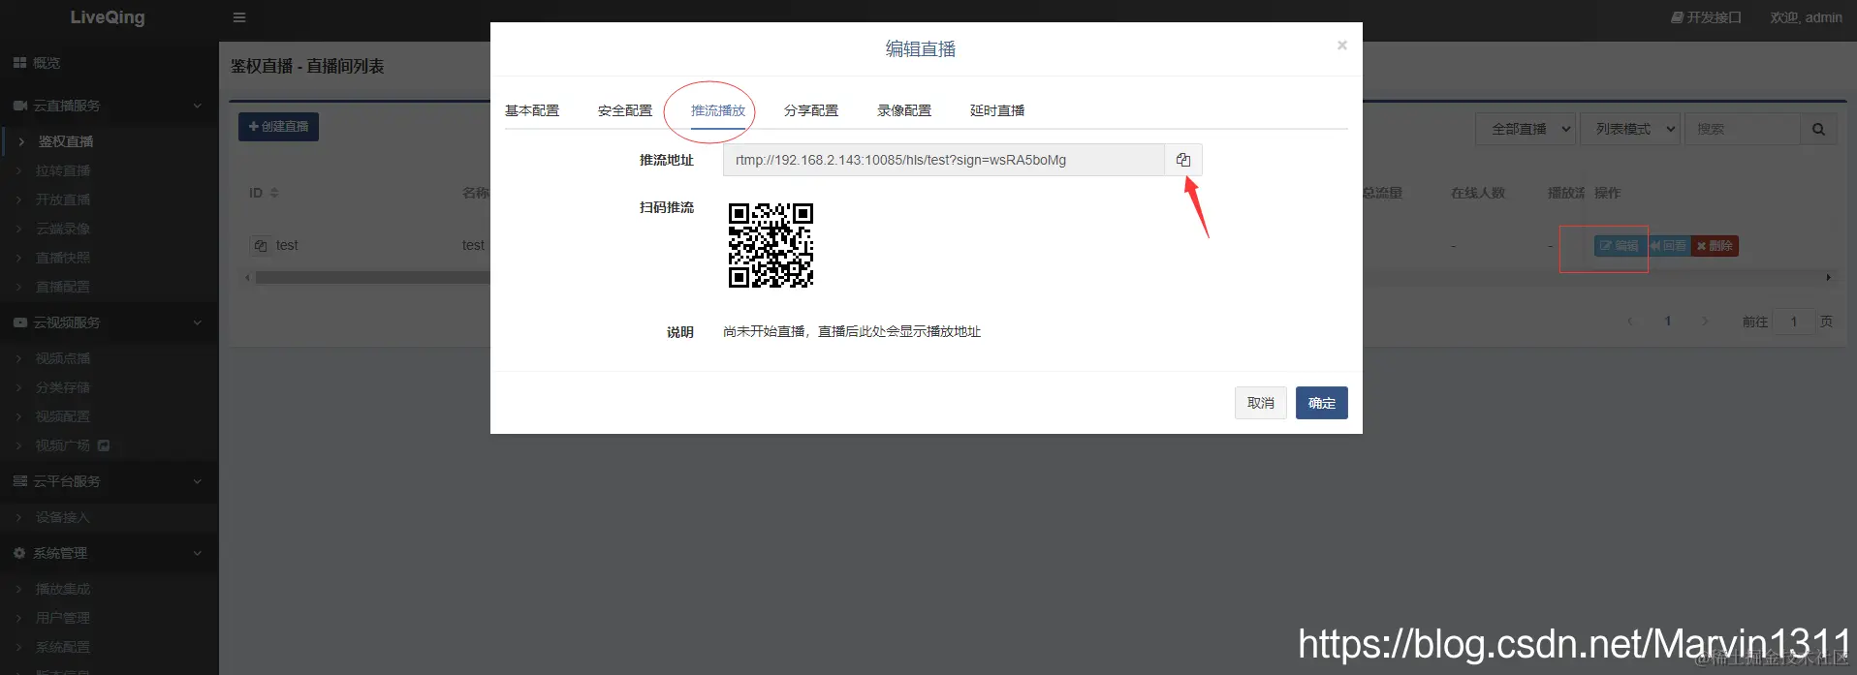Open the 全部直播 filter dropdown
The image size is (1857, 675).
point(1526,129)
